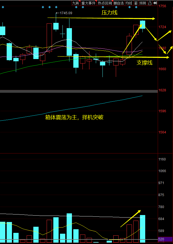Image resolution: width=173 pixels, height=244 pixels.
Task: Click the blue diamond marker below 窗 button
Action: point(136,7)
